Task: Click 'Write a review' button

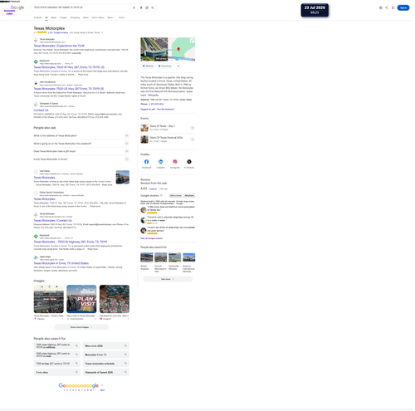Action: [x=175, y=196]
